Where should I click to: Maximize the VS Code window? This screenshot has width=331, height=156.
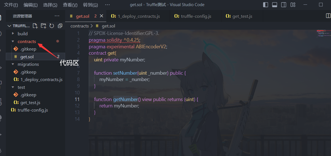321,5
